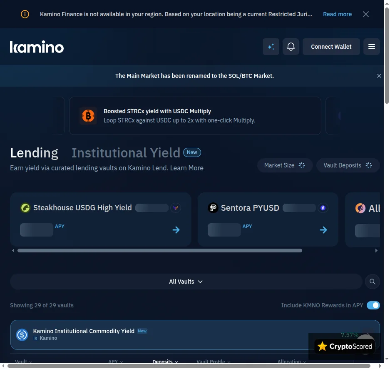Click the Market Size pill

click(285, 165)
